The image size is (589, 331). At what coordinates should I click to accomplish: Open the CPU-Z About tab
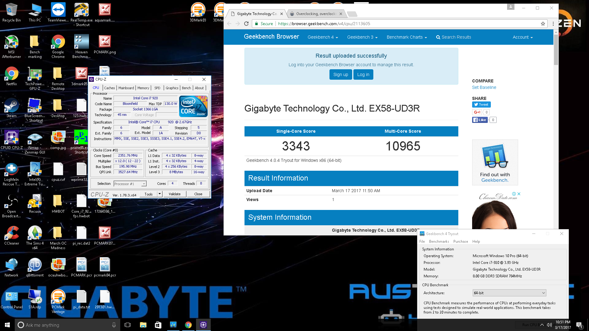199,88
